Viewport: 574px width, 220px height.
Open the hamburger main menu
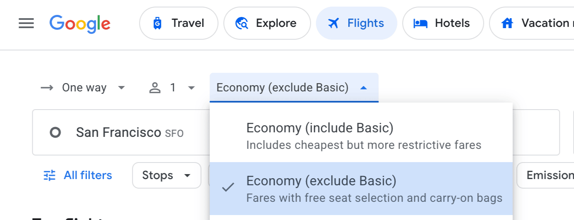point(26,24)
